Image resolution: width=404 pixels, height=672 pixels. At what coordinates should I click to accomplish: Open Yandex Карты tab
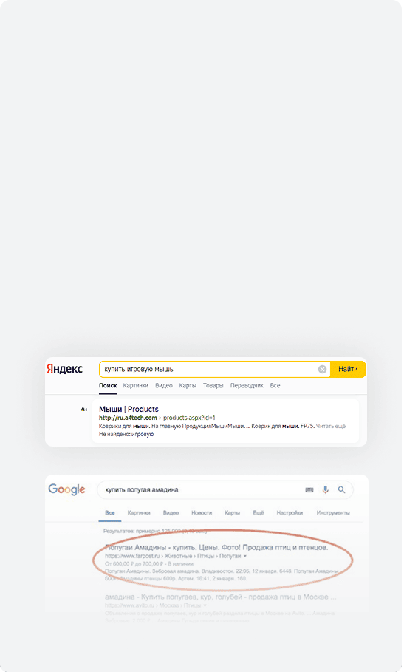pyautogui.click(x=188, y=387)
